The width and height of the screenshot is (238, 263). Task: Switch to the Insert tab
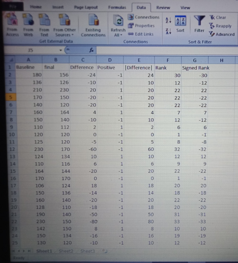click(x=58, y=7)
